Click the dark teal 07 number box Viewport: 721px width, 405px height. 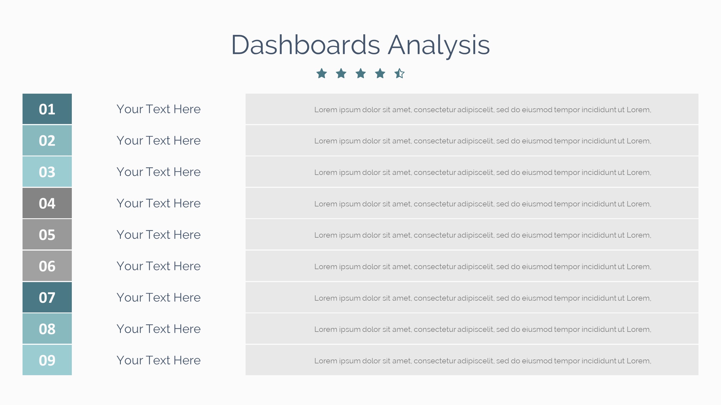pos(47,297)
